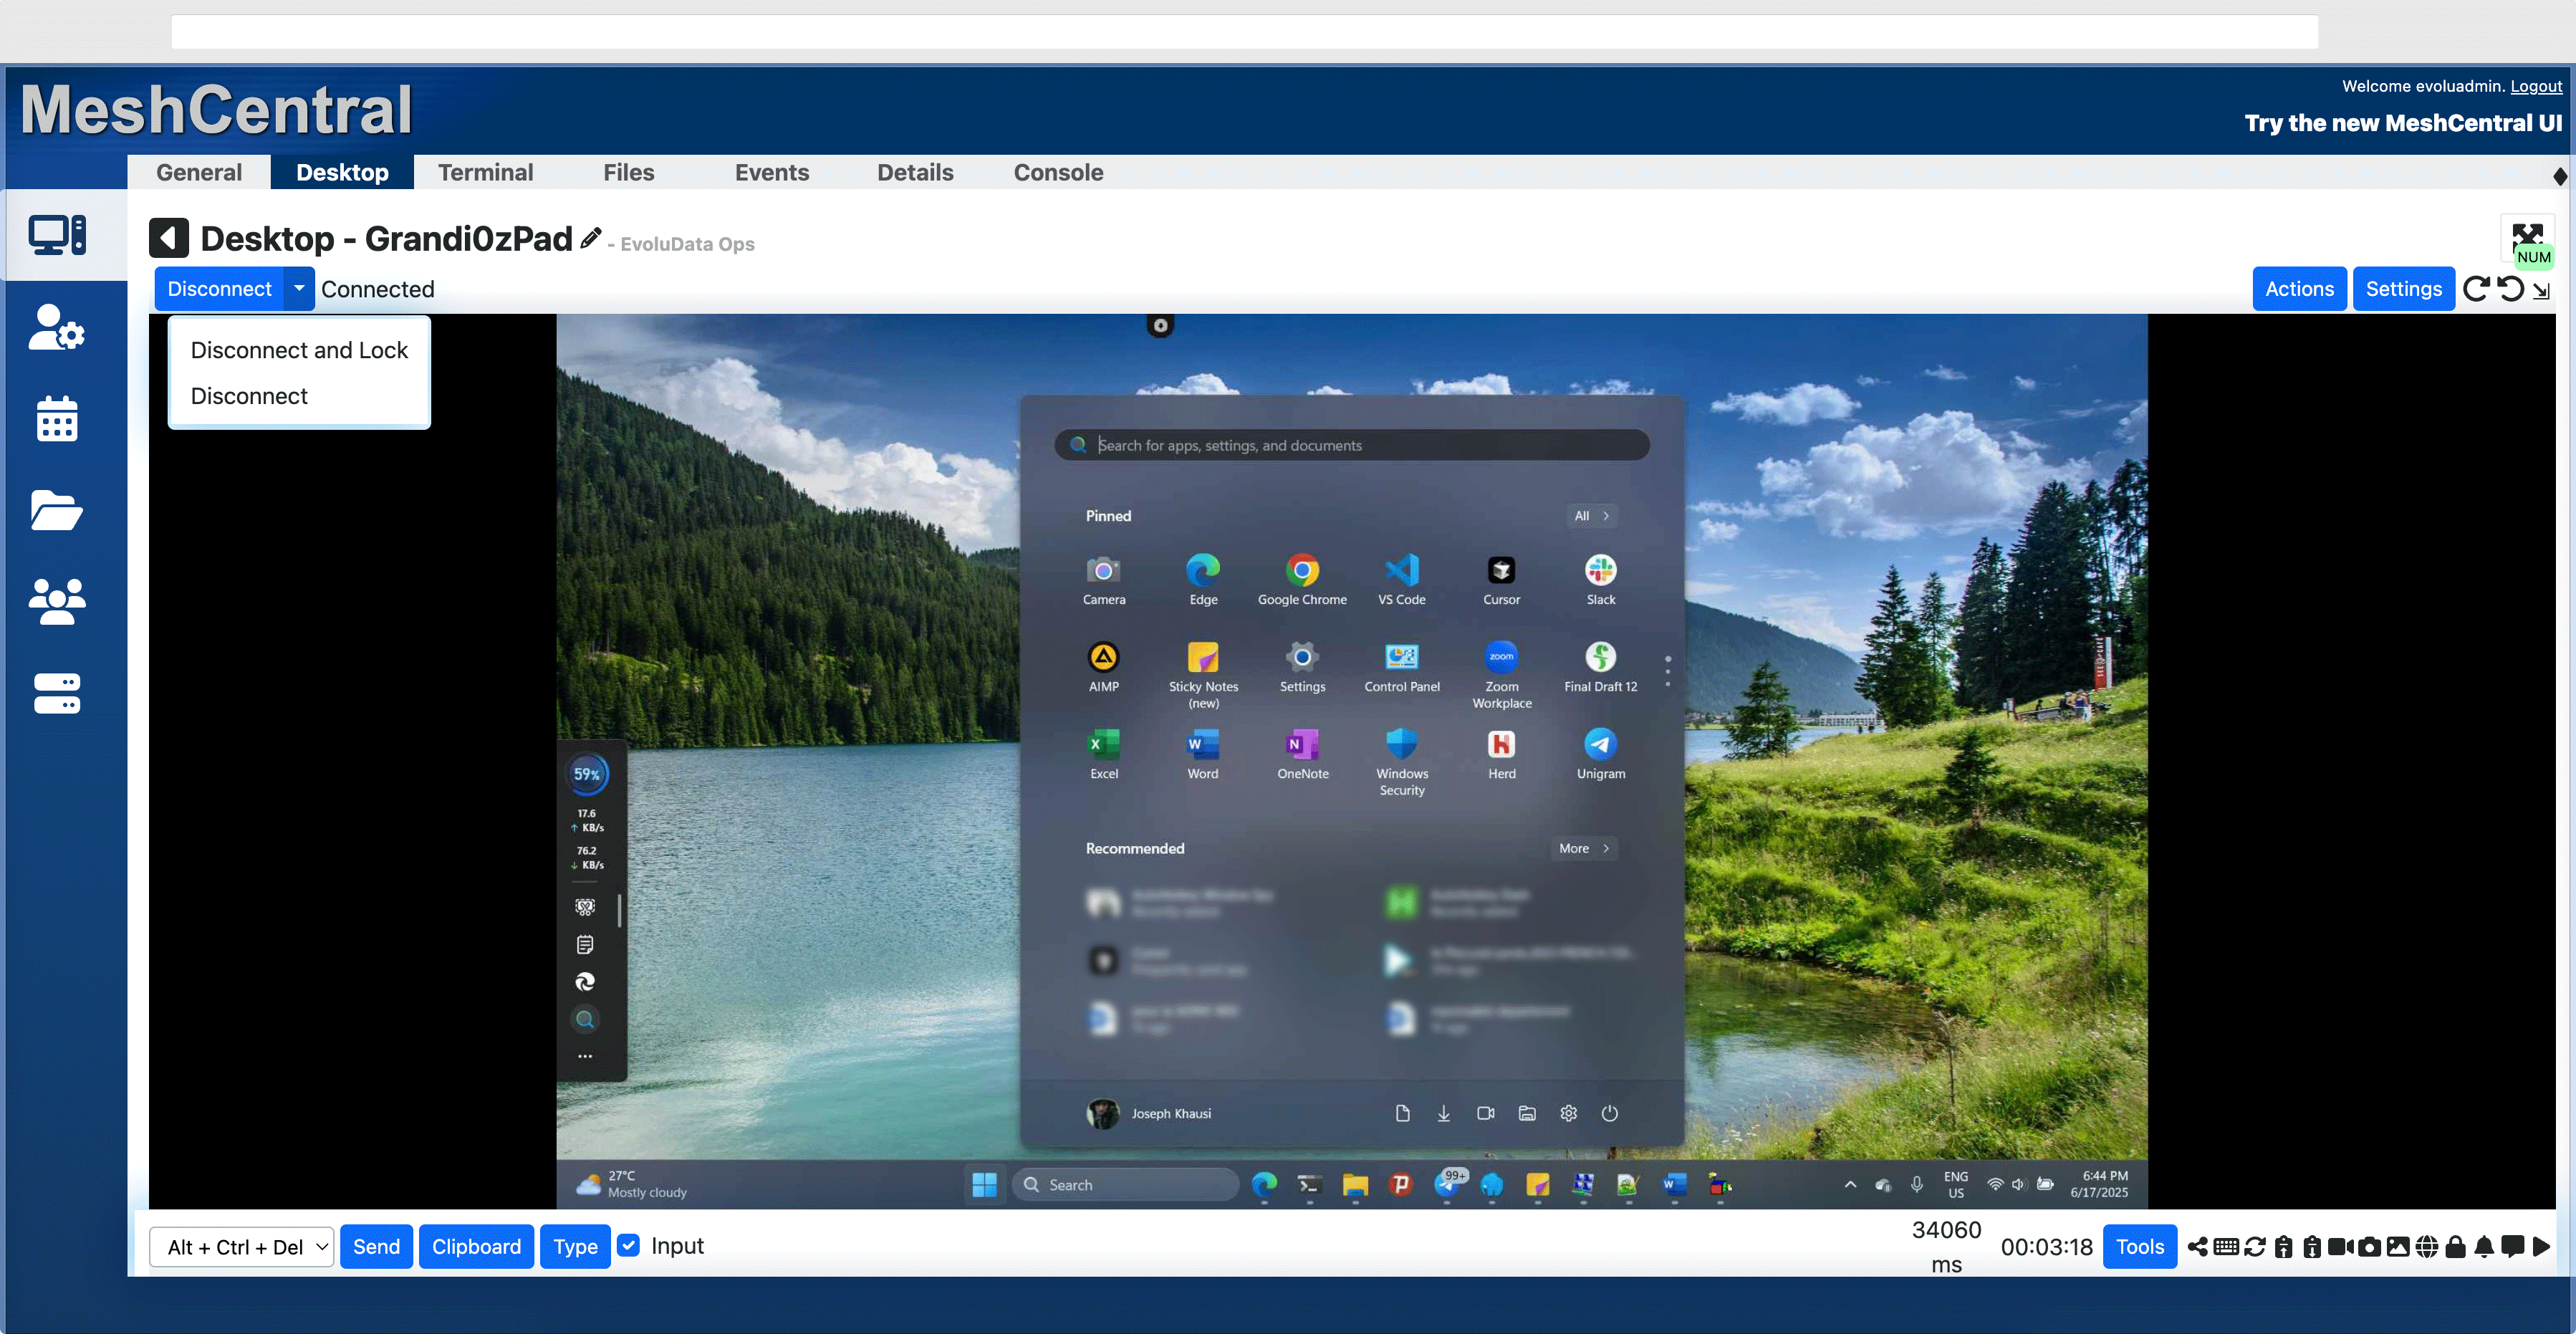Click the globe icon in bottom toolbar
Viewport: 2576px width, 1334px height.
2427,1247
